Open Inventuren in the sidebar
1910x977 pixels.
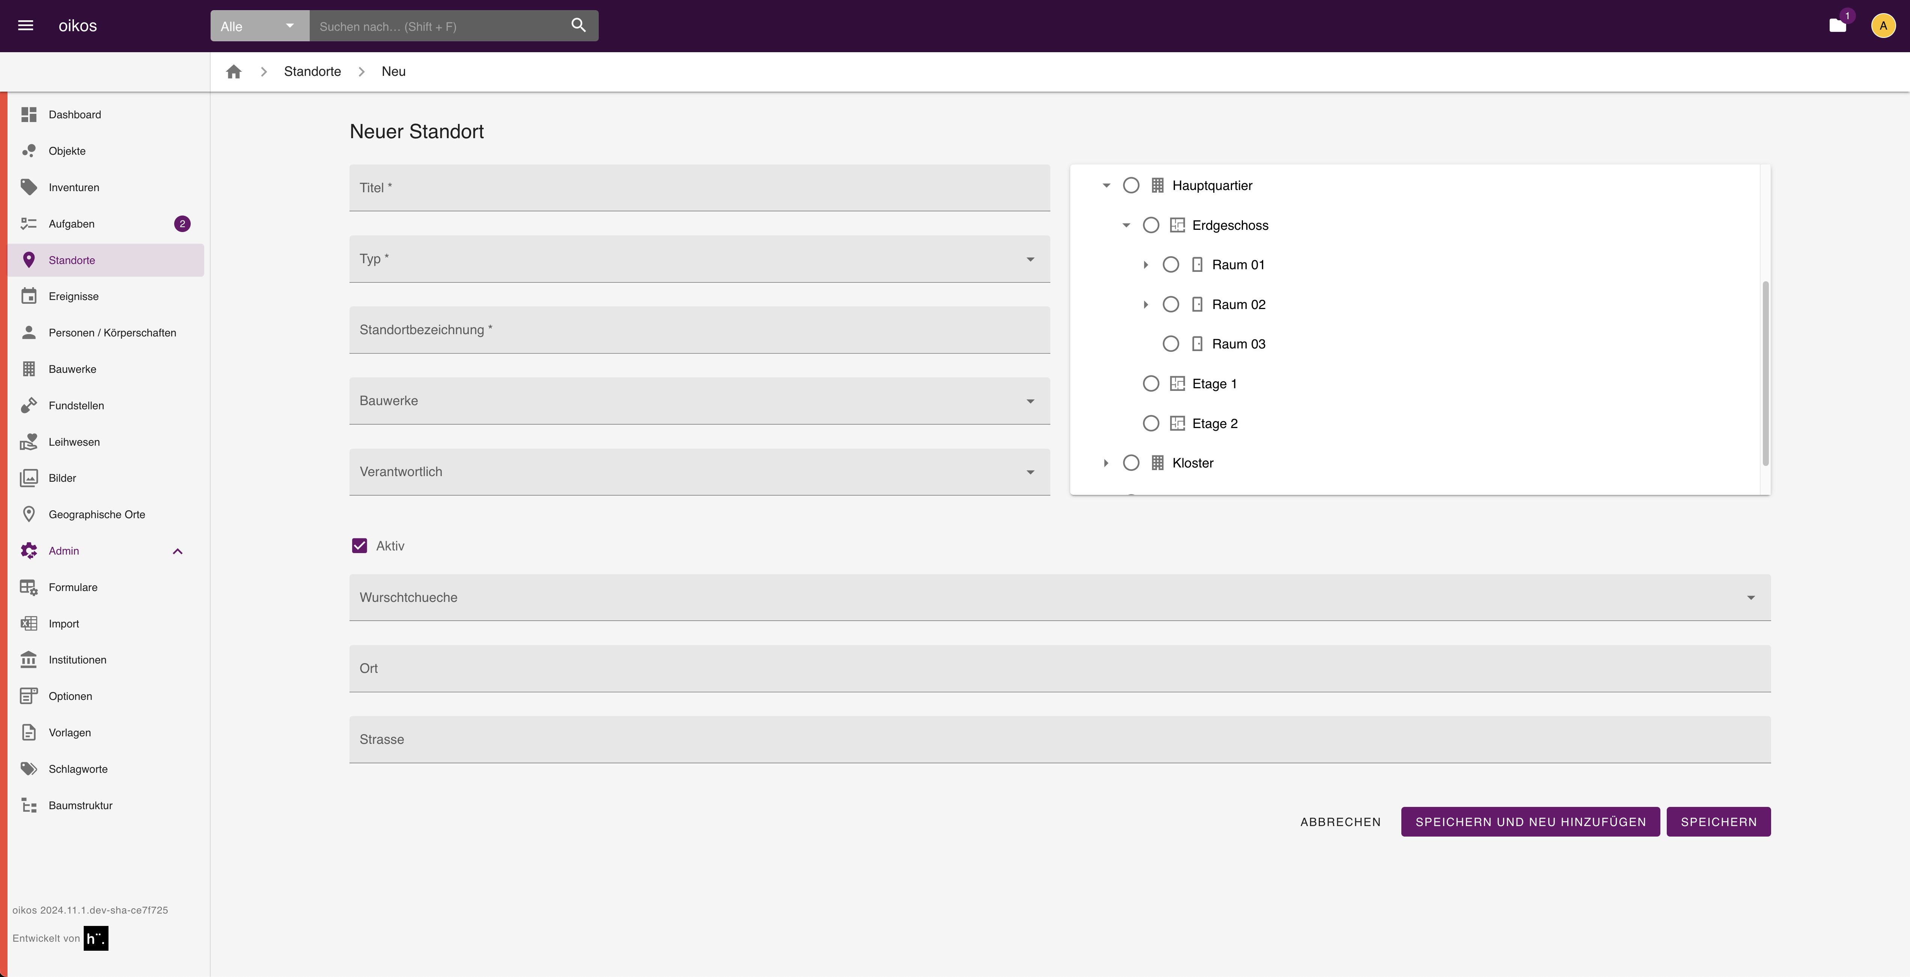point(105,187)
